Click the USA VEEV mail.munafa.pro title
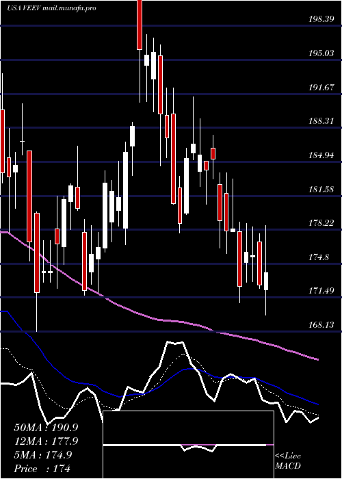This screenshot has width=342, height=479. click(51, 8)
